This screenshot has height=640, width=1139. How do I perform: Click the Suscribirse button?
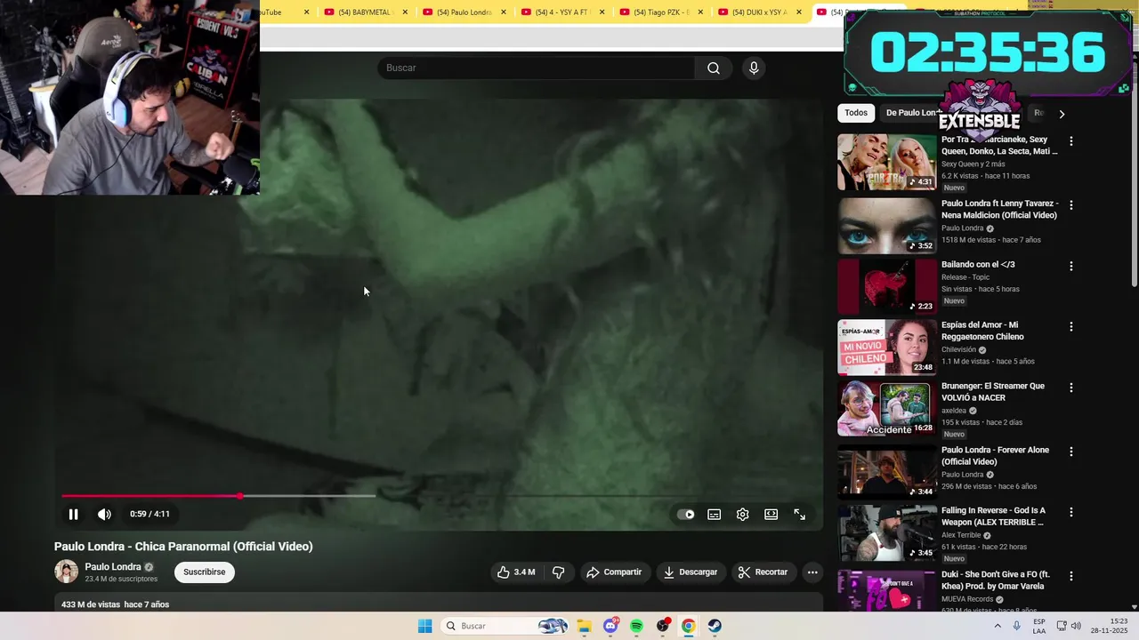click(x=205, y=572)
